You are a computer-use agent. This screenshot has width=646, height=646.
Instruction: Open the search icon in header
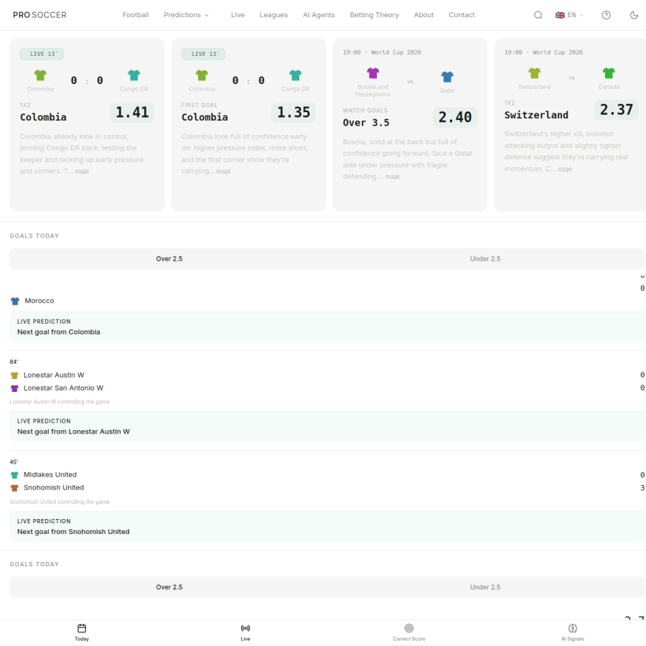(538, 15)
